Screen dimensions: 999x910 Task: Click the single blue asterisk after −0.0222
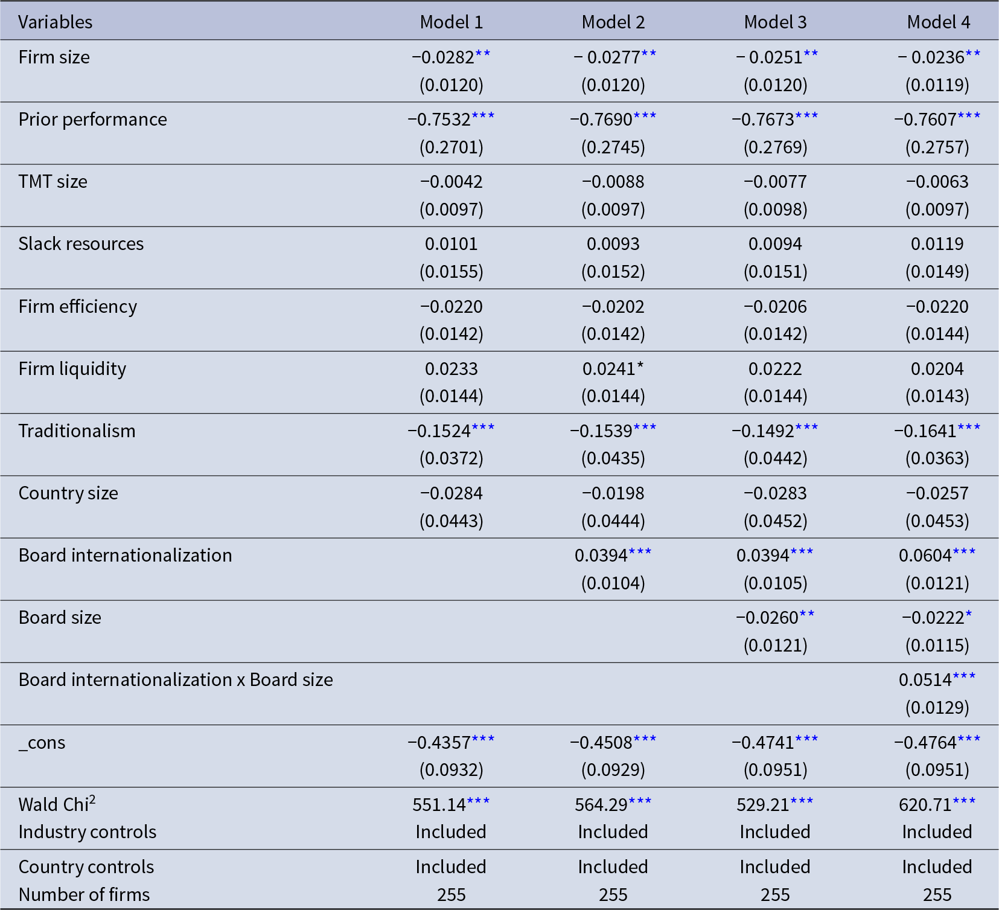(969, 616)
